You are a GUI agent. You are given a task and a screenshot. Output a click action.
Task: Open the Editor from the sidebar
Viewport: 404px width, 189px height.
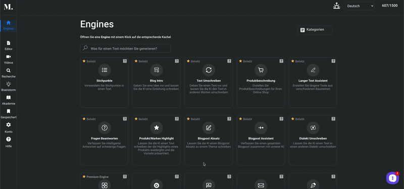click(x=9, y=45)
